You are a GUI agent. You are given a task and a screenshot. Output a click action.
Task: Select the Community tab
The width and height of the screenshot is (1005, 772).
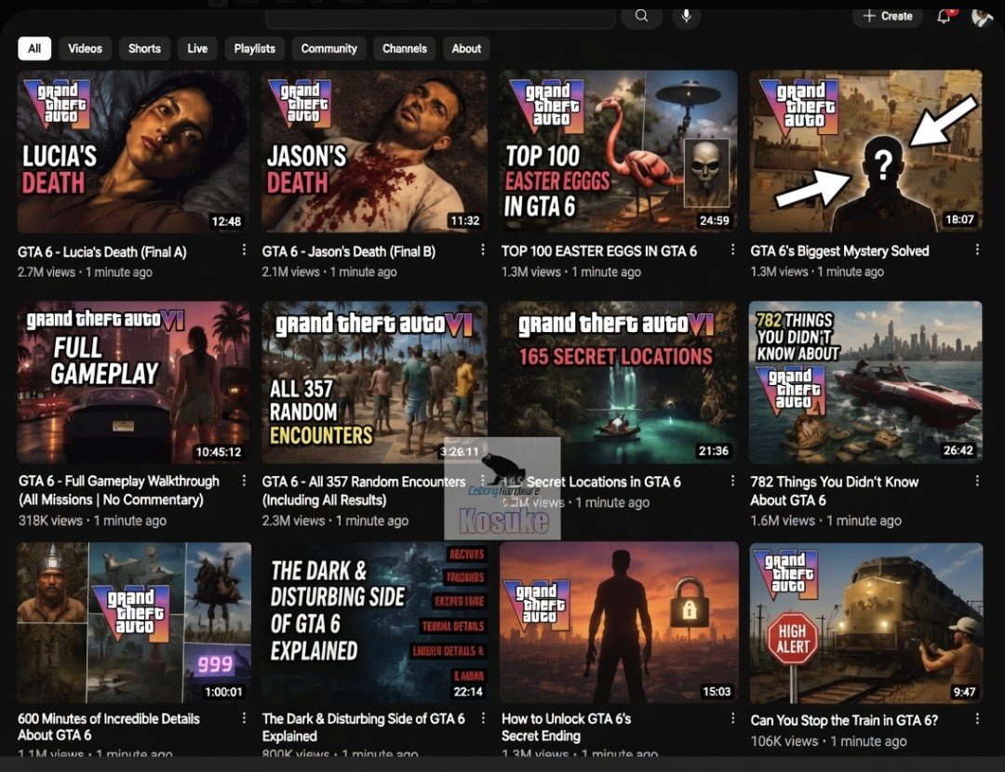tap(328, 48)
